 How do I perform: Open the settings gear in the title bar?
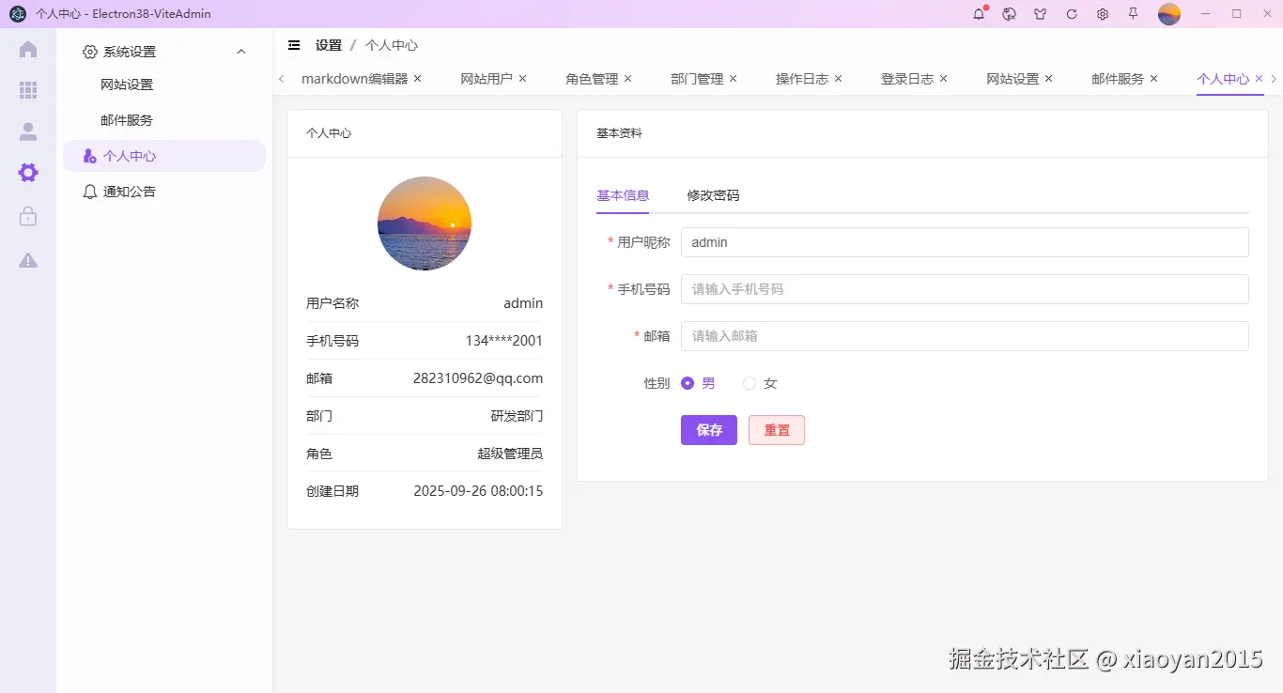(x=1102, y=14)
